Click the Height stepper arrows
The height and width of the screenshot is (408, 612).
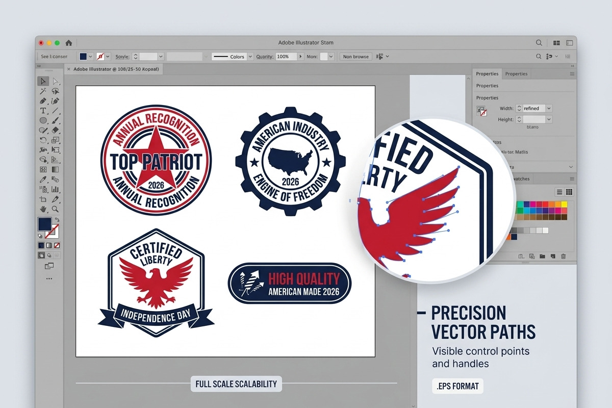coord(519,119)
